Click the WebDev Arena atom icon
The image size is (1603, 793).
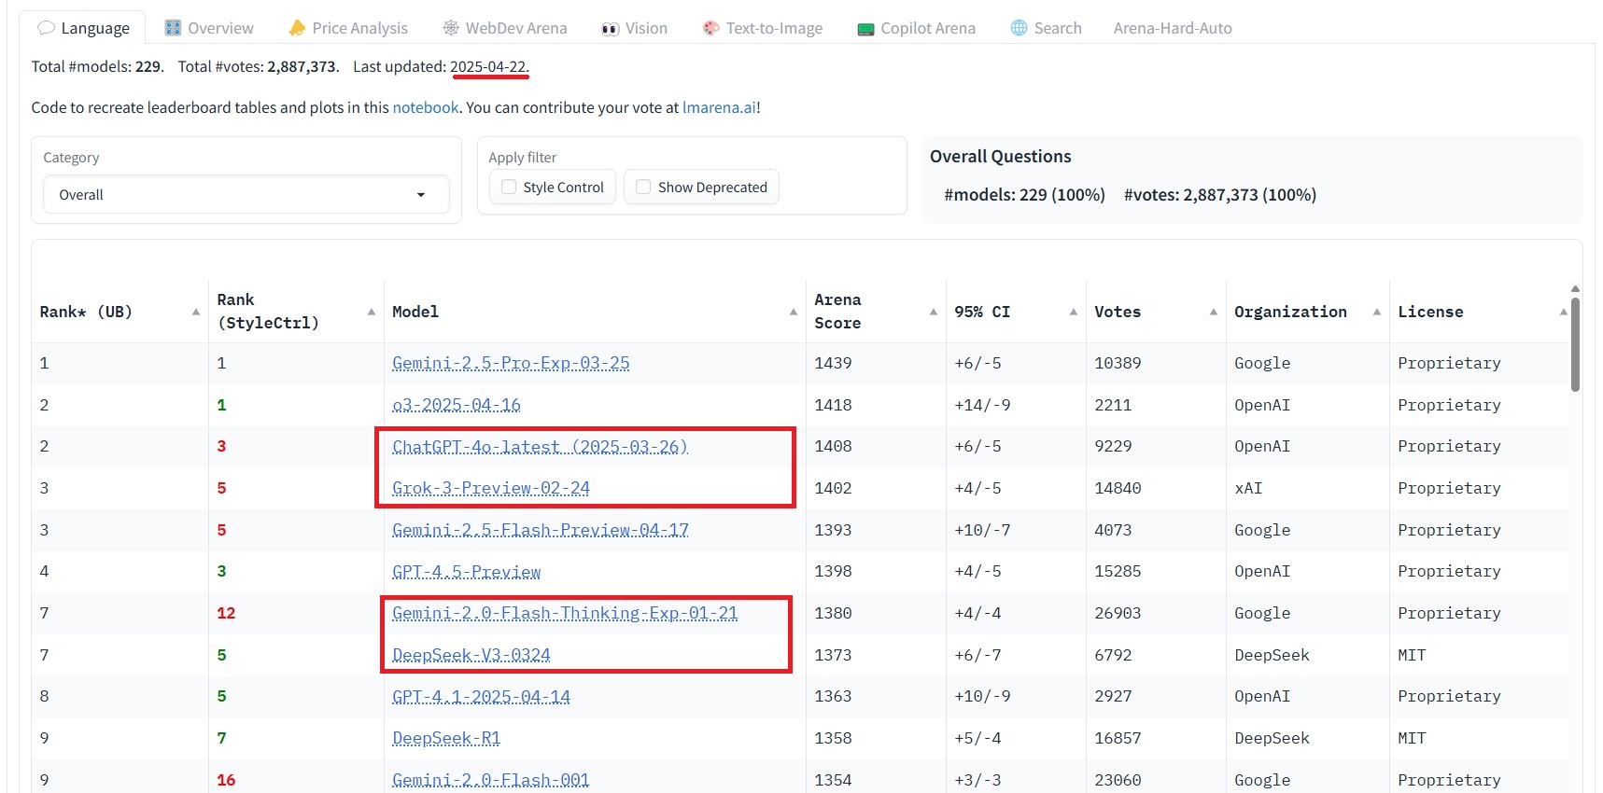451,28
